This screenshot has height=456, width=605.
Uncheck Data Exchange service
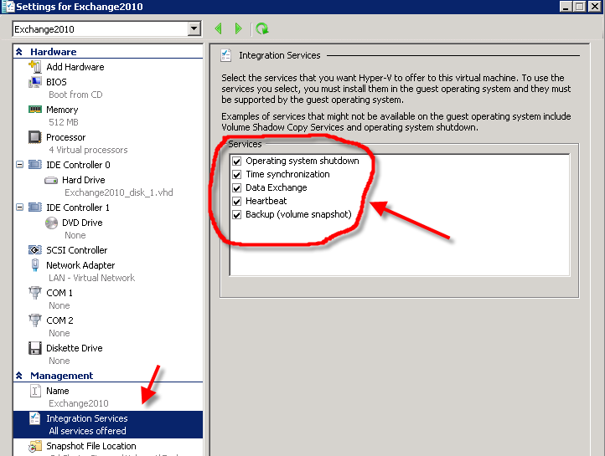(x=236, y=188)
